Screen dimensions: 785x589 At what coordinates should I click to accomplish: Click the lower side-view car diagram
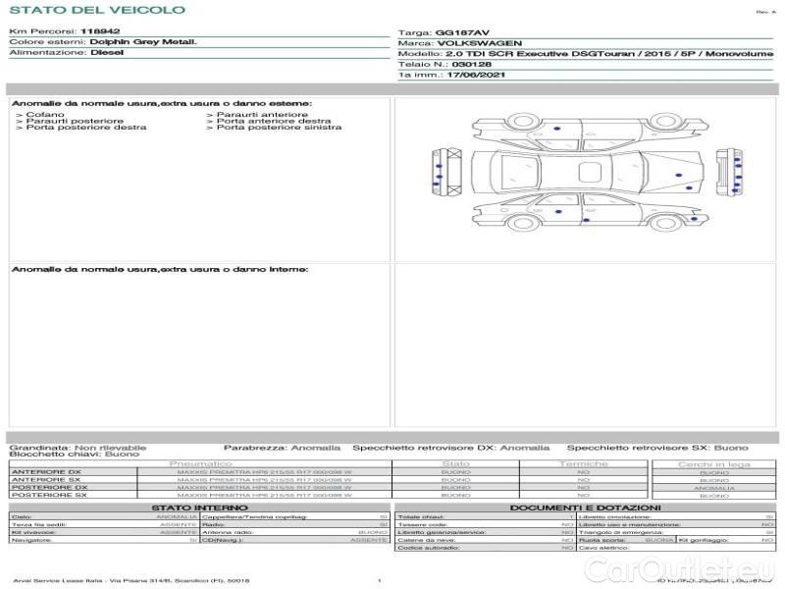point(591,212)
